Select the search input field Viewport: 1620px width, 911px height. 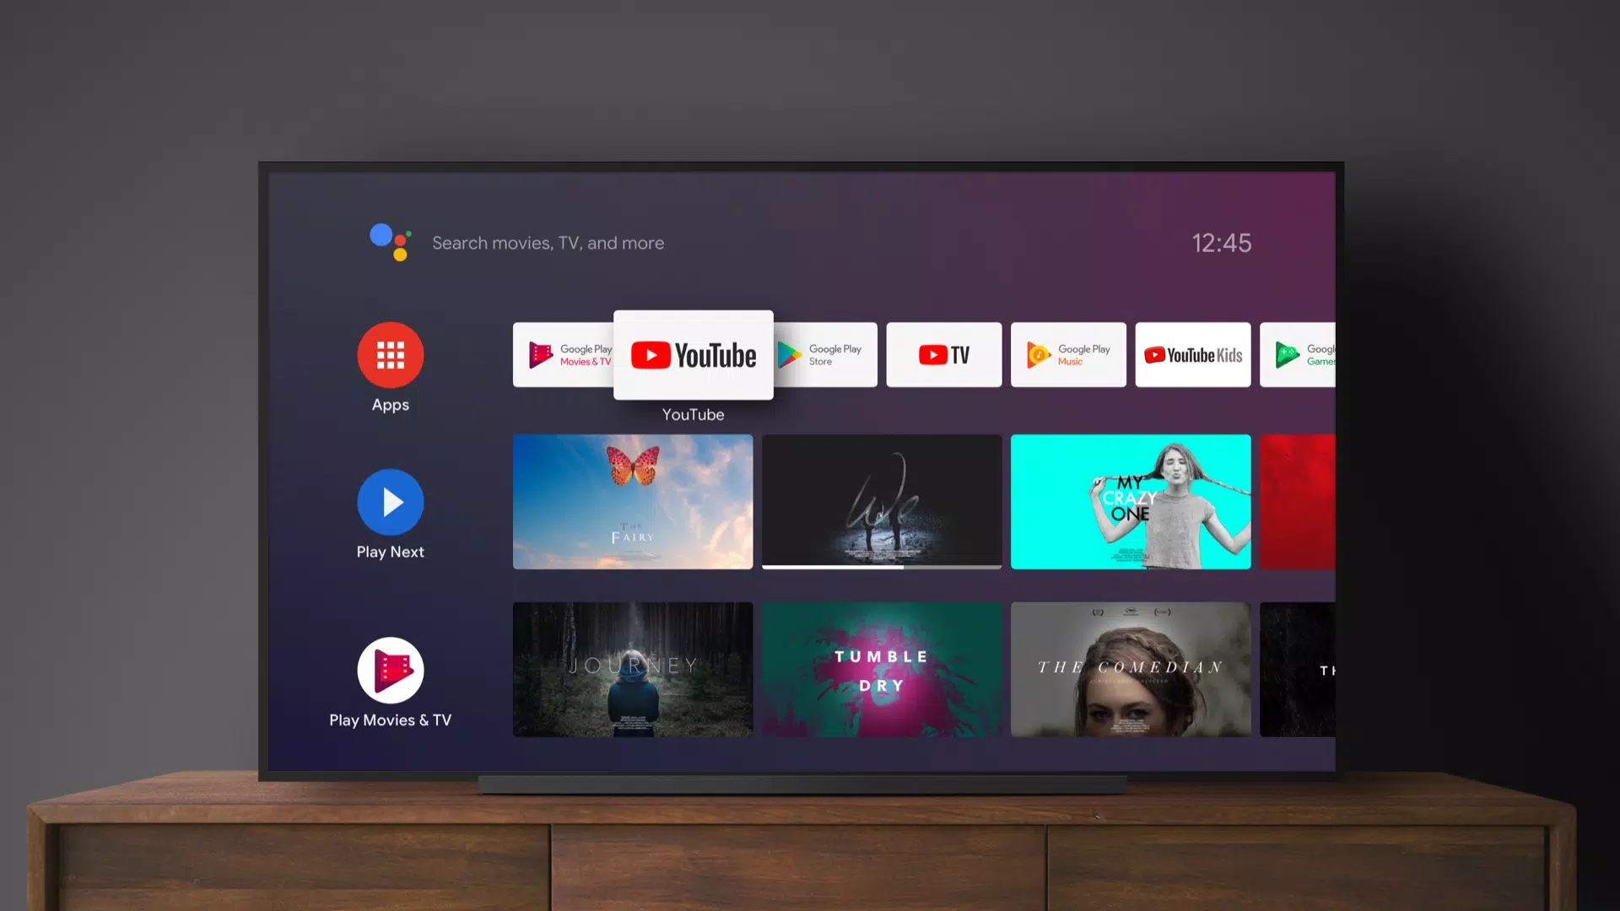548,242
